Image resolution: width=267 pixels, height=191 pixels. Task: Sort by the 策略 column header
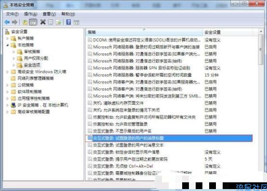[145, 32]
